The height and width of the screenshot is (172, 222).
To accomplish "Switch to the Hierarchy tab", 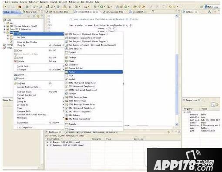I will (x=30, y=12).
